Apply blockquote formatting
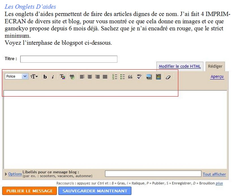This screenshot has width=232, height=196. [130, 77]
